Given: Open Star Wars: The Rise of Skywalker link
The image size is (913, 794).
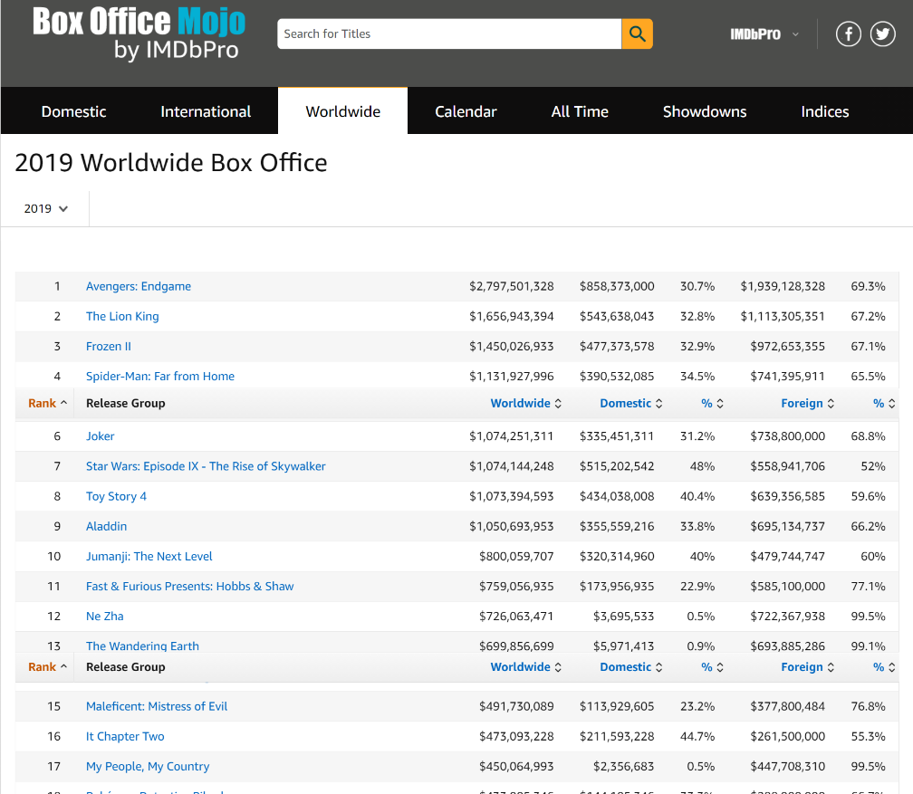Looking at the screenshot, I should click(x=206, y=465).
